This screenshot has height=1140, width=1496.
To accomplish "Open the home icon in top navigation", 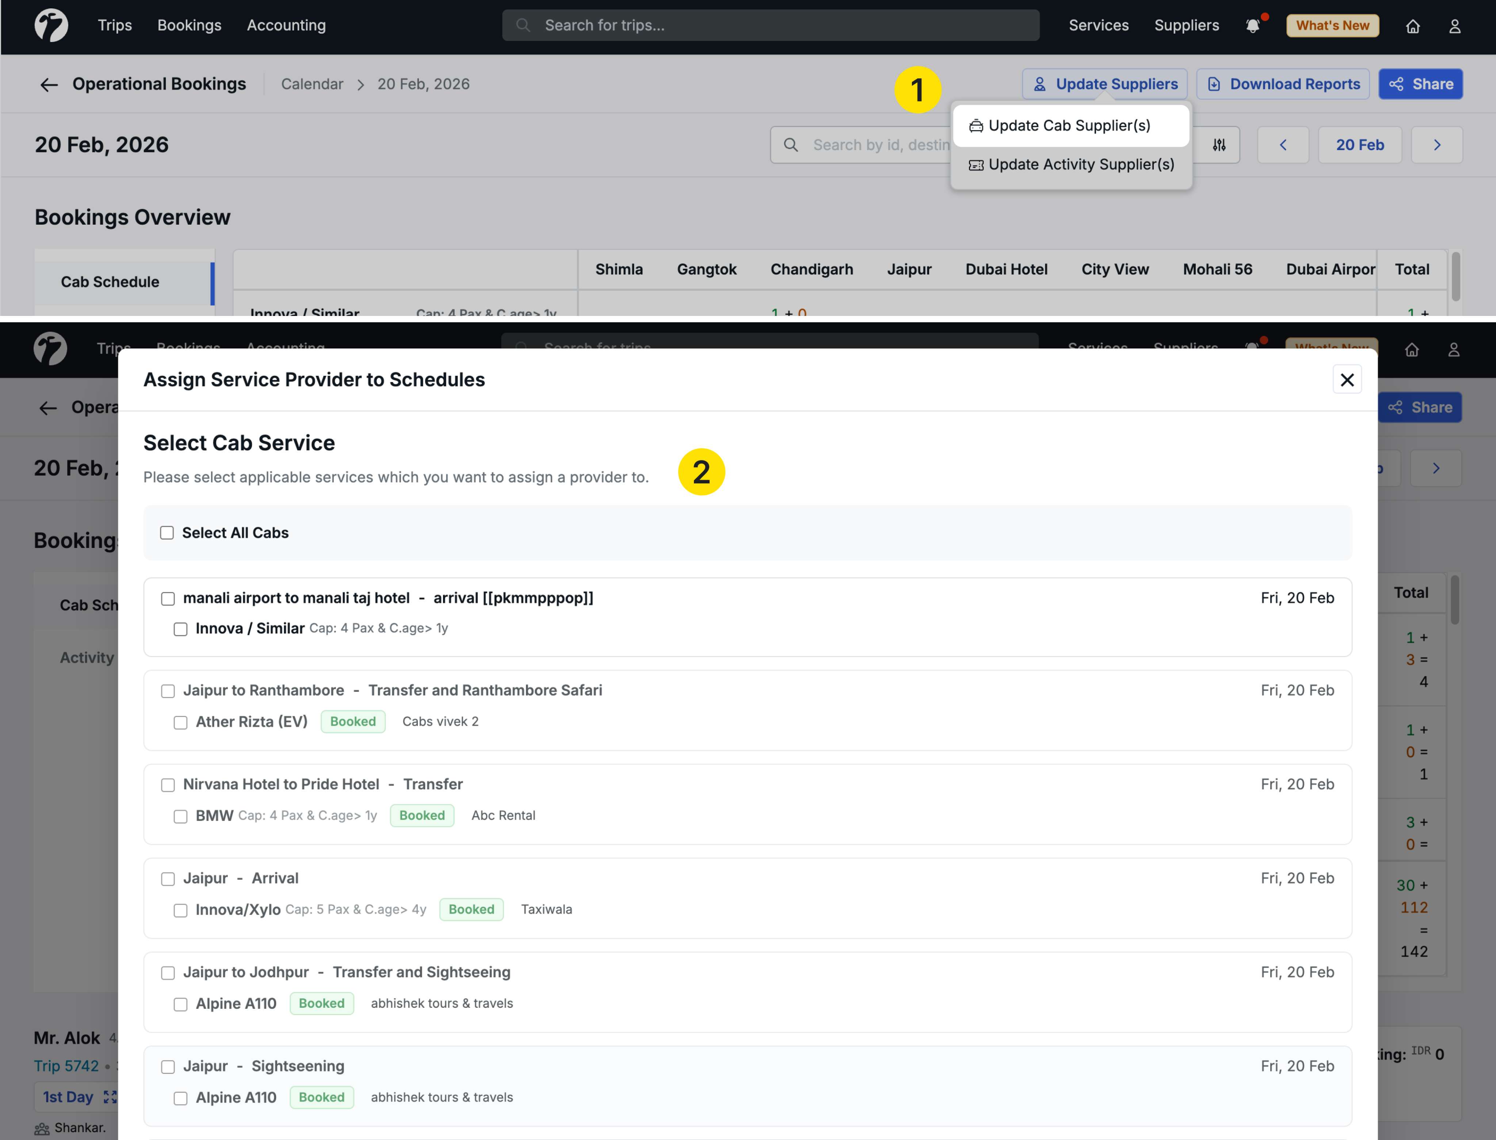I will click(1413, 26).
